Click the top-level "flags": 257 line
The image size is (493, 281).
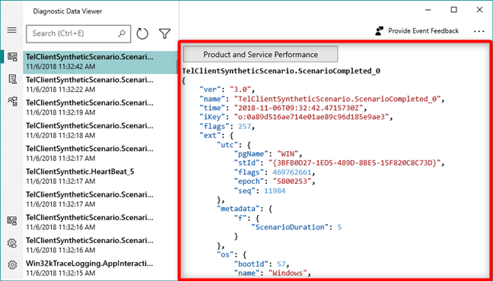[227, 127]
